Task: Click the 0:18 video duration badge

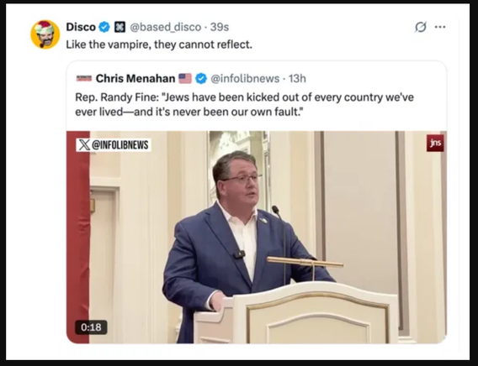Action: tap(91, 327)
